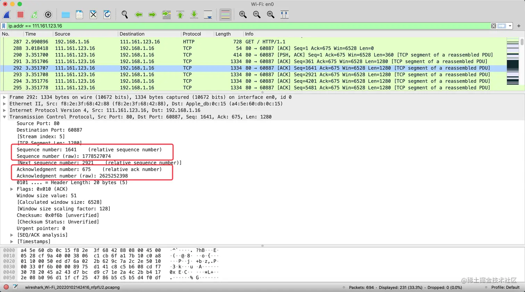
Task: Sort by No. column header
Action: 12,34
